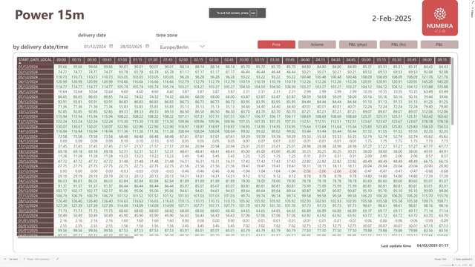Viewport: 475px width, 267px height.
Task: Select the 06:15 column header
Action: (442, 60)
